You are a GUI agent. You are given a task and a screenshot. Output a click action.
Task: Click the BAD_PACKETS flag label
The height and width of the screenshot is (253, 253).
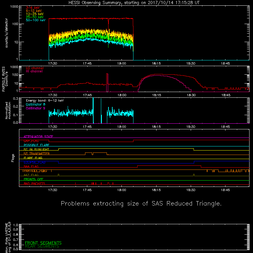pyautogui.click(x=34, y=184)
